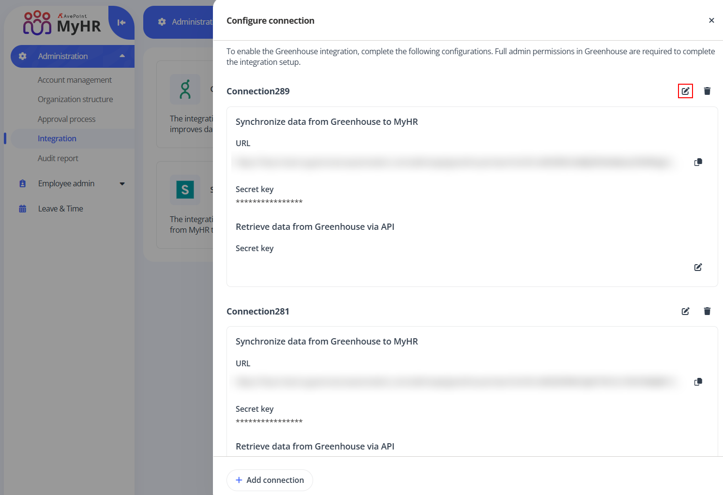
Task: Click the masked secret key under Connection289
Action: pyautogui.click(x=269, y=202)
